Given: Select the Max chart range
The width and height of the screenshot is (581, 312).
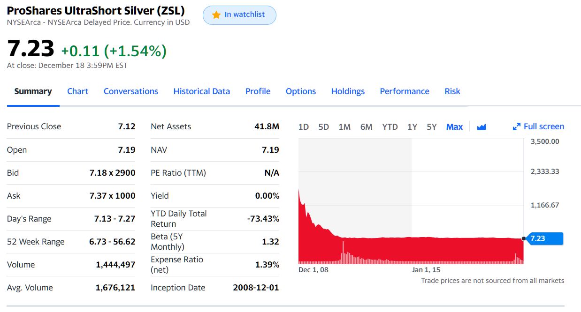Looking at the screenshot, I should (x=454, y=127).
